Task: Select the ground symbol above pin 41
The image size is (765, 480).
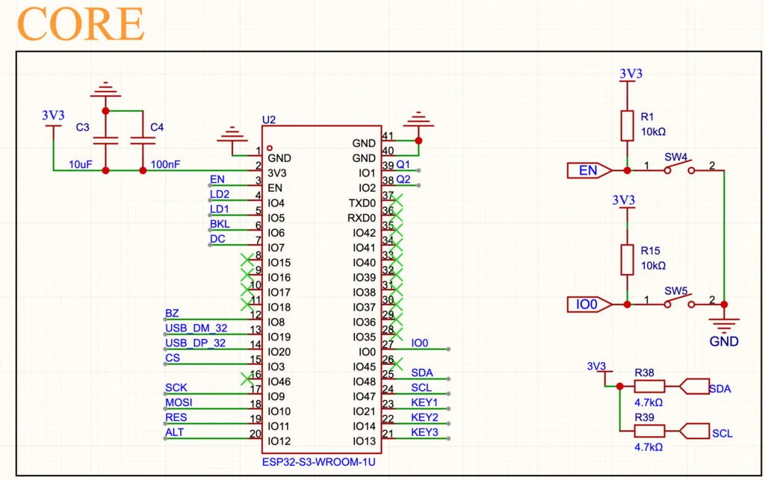Action: (x=418, y=120)
